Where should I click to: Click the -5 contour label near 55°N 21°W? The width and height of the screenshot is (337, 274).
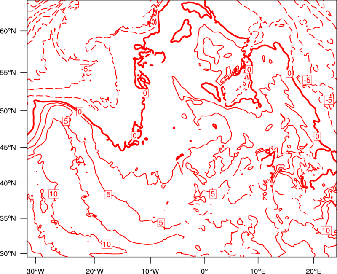85,69
